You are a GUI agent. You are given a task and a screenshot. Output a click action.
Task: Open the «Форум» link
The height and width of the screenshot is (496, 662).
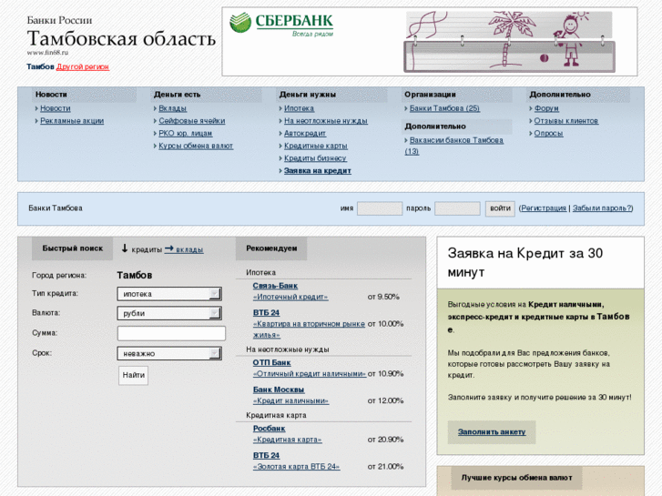pos(546,108)
